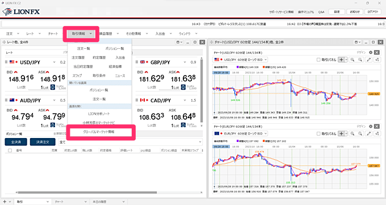Viewport: 386px width, 205px height.
Task: Open the USD/JPY chart settings gear
Action: pyautogui.click(x=371, y=52)
